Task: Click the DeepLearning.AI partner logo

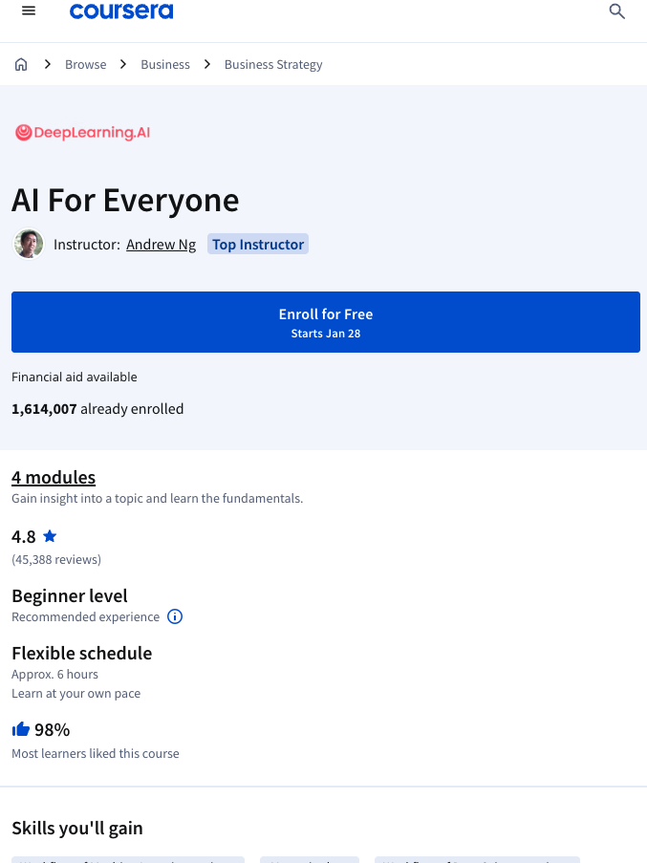Action: pyautogui.click(x=82, y=133)
